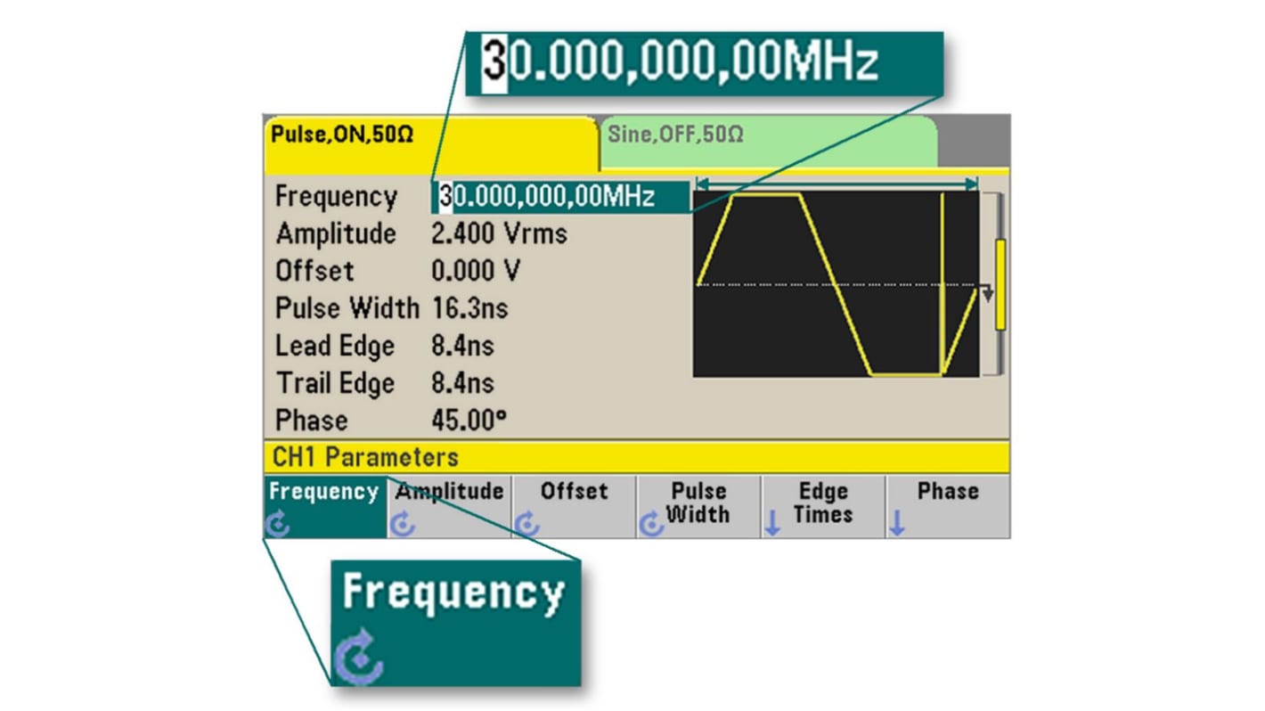This screenshot has width=1265, height=711.
Task: Open the Phase submenu softkey
Action: pos(948,506)
